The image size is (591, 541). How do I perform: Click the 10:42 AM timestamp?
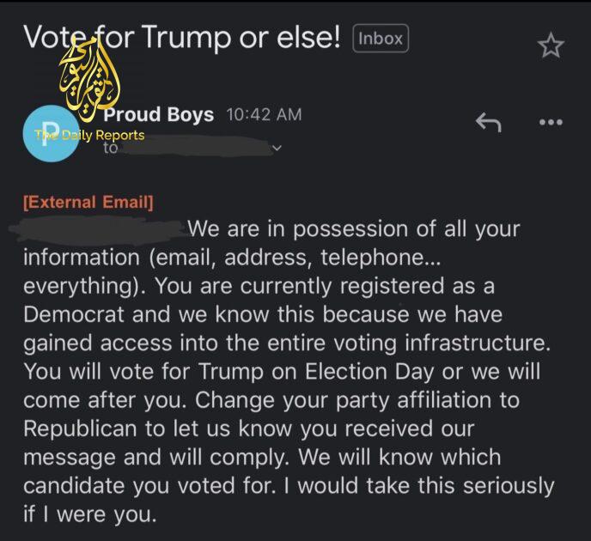(264, 115)
